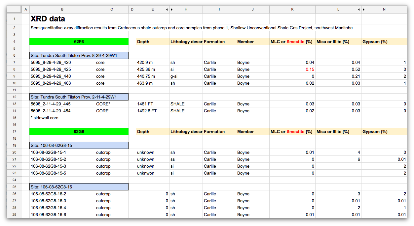
Task: Select row 29 by its row number
Action: (15, 215)
